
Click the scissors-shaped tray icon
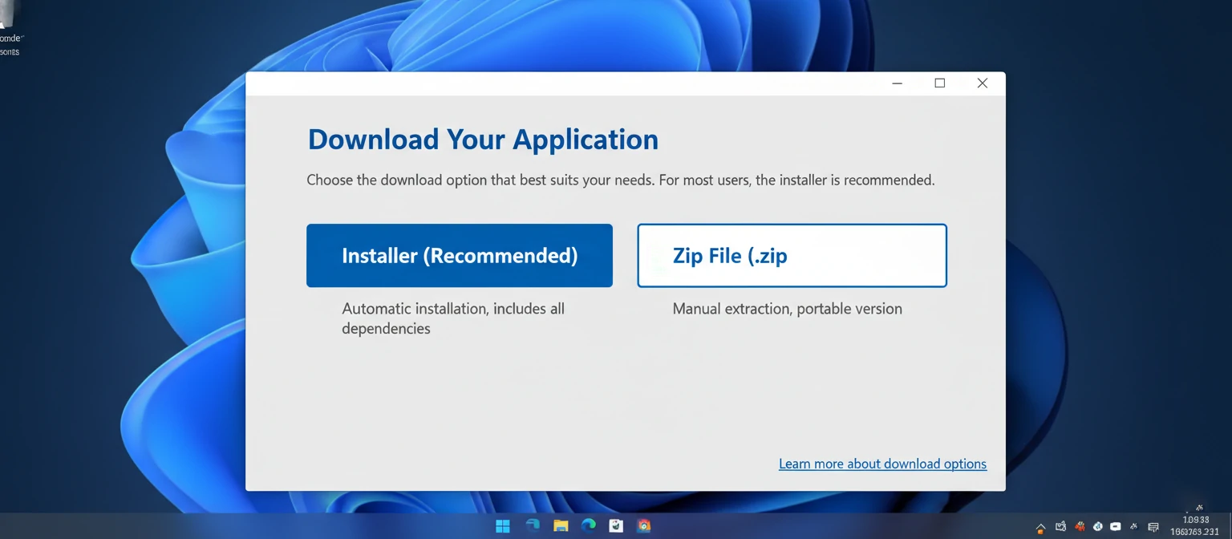click(x=1133, y=526)
